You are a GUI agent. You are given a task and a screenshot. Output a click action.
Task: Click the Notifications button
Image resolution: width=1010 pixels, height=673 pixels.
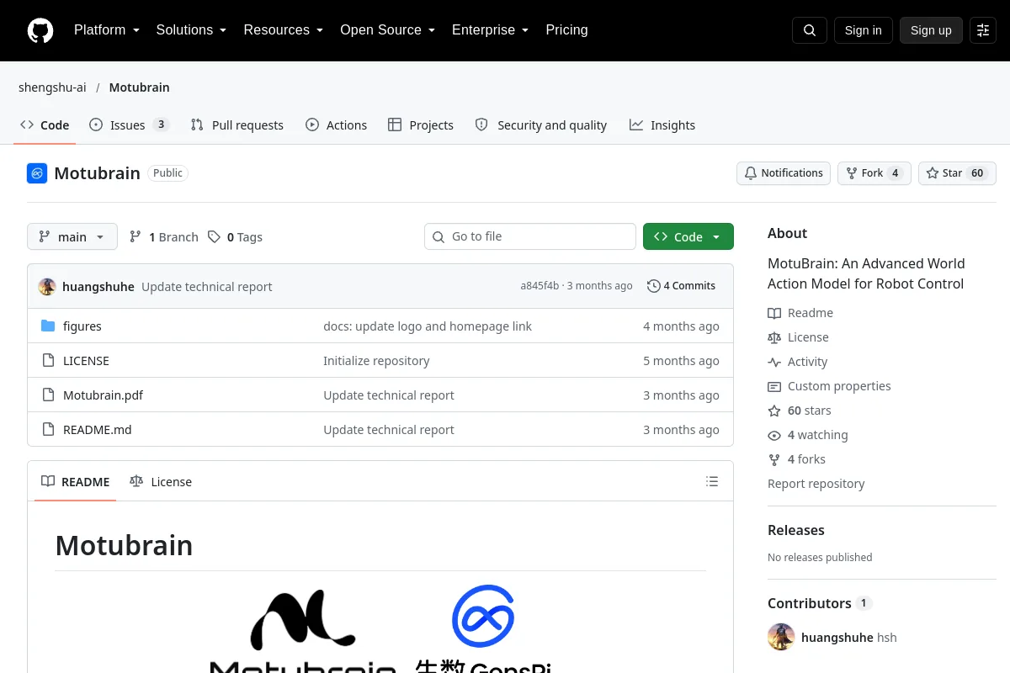784,173
